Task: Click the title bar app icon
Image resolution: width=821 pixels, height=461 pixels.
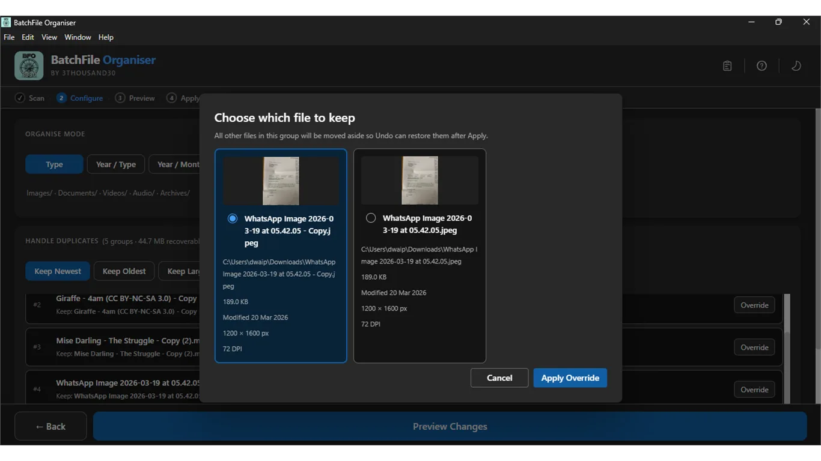Action: coord(6,22)
